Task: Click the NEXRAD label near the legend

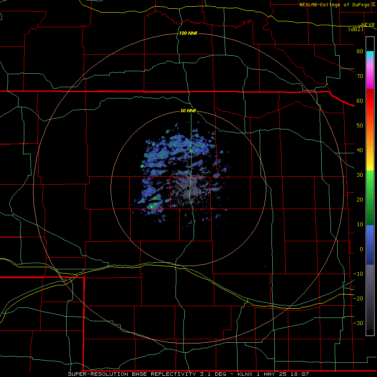Action: click(x=368, y=25)
